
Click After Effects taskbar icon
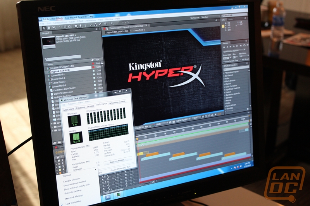[x=108, y=197]
